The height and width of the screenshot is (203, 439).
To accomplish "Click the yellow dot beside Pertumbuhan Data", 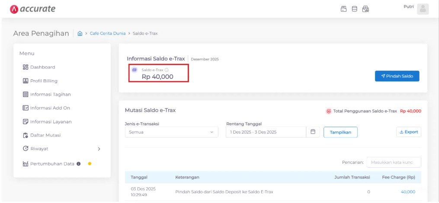I will (90, 164).
